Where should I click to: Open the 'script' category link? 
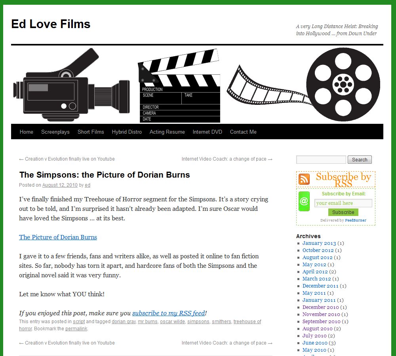pyautogui.click(x=79, y=322)
